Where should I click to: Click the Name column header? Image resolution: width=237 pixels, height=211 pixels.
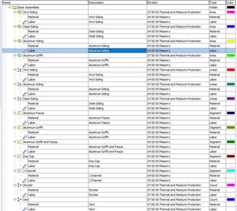tap(45, 2)
